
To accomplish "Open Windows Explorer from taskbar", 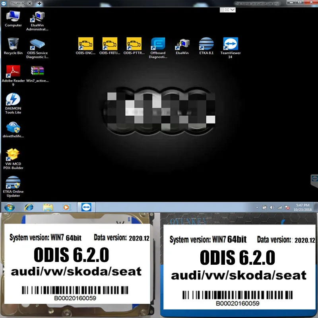I will [48, 207].
